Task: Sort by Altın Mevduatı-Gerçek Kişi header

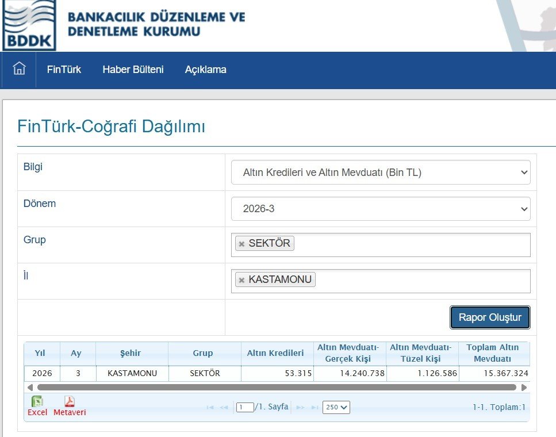Action: (348, 353)
